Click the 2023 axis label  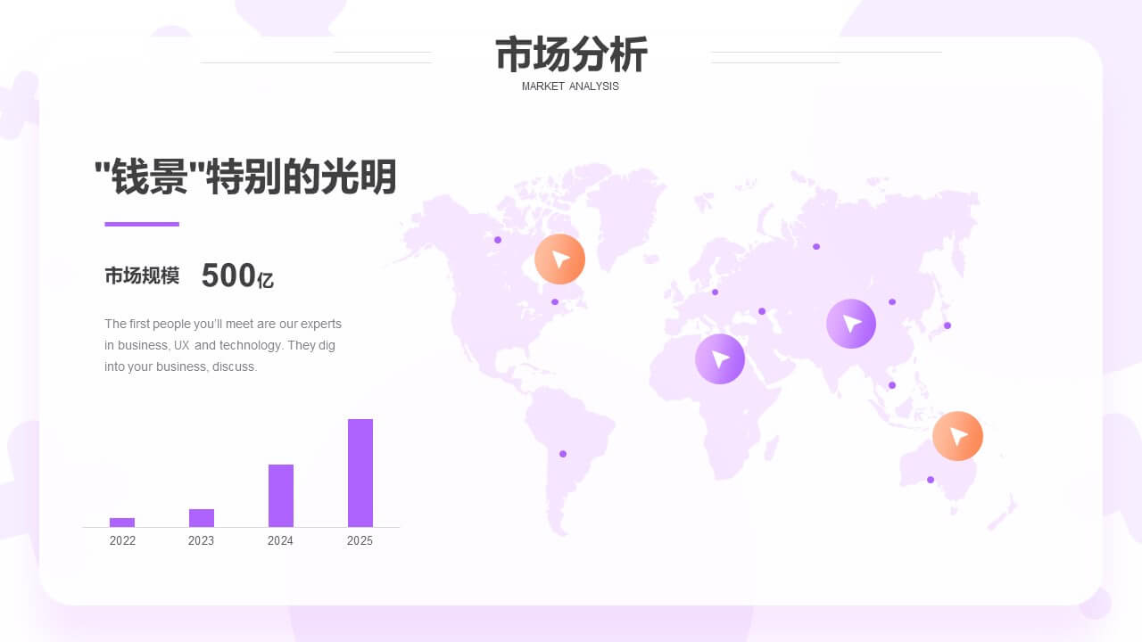coord(202,541)
